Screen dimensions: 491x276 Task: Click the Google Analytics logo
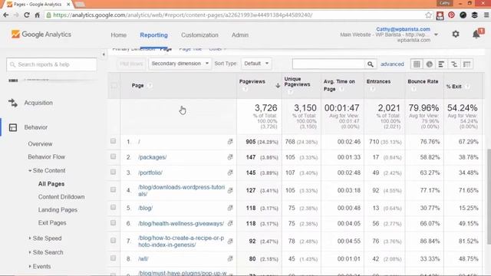click(41, 34)
